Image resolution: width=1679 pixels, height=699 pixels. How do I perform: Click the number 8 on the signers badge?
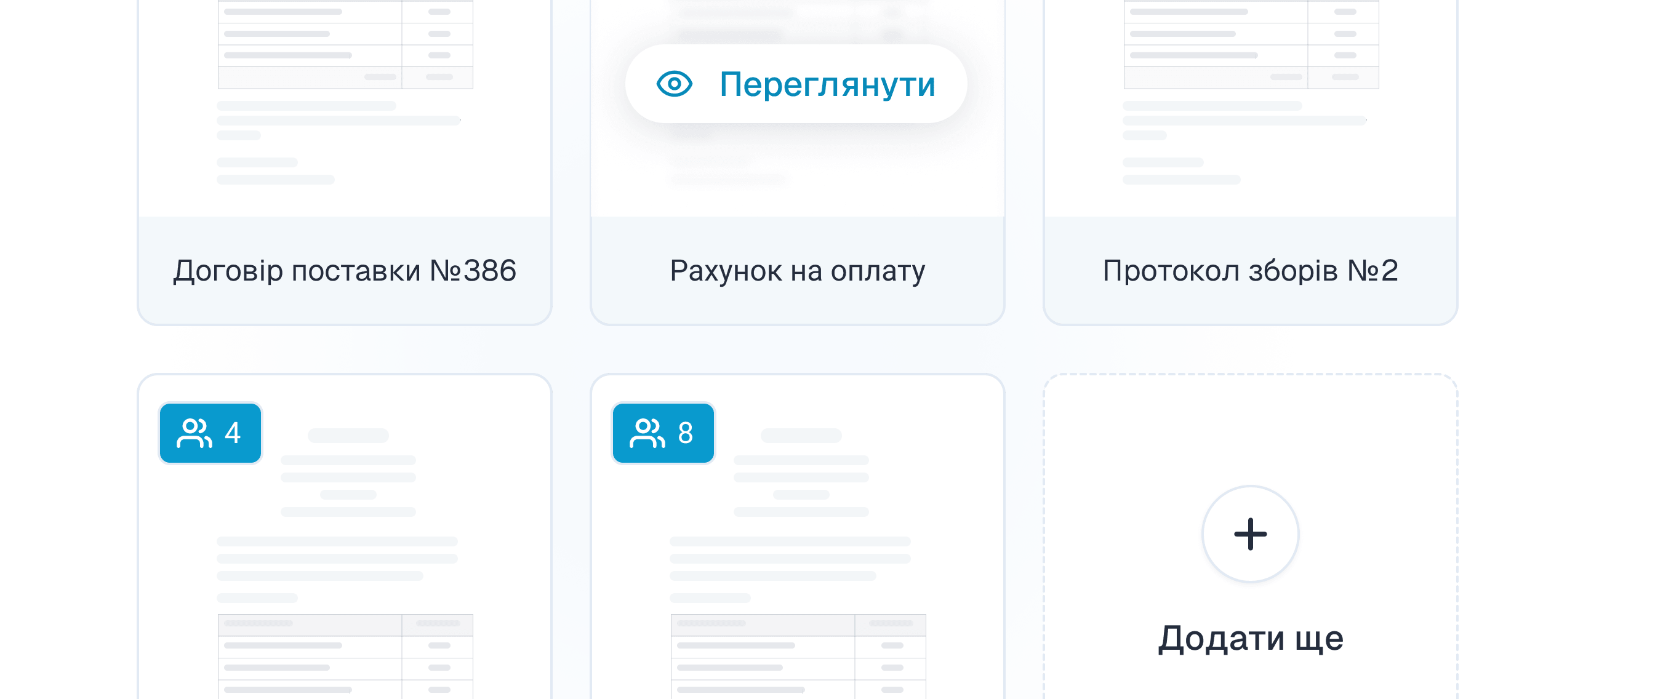(685, 433)
